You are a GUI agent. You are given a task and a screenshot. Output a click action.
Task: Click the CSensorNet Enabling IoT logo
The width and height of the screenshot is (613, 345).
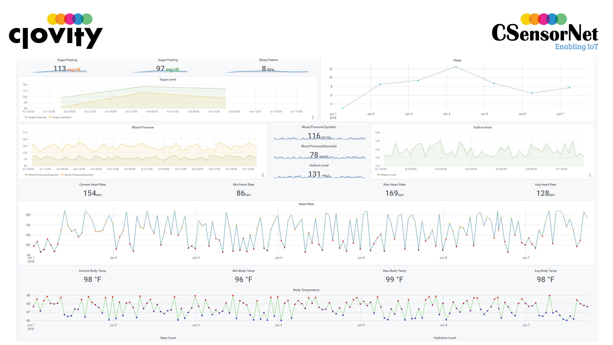point(545,32)
